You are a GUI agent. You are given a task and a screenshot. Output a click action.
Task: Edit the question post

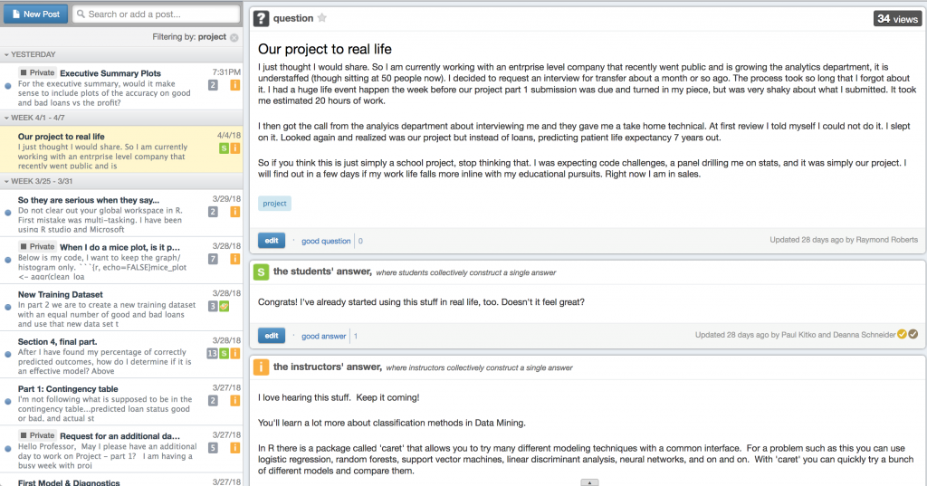[272, 241]
